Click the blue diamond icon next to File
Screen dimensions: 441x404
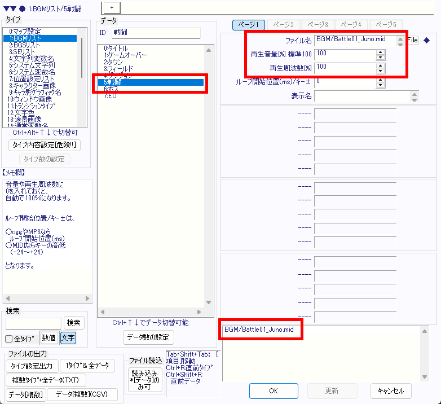(x=426, y=40)
